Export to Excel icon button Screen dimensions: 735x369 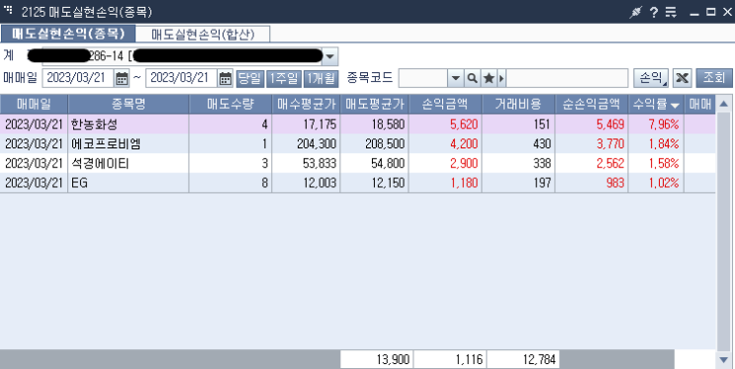pos(682,78)
